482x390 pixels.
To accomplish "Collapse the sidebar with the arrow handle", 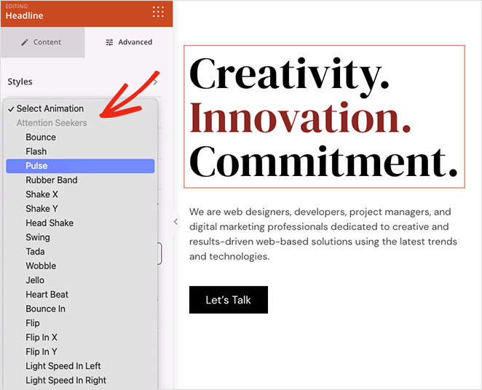I will coord(175,221).
